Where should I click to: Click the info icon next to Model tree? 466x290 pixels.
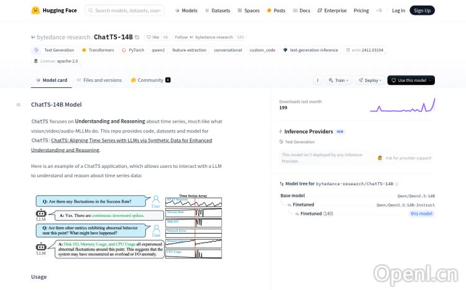pos(397,184)
